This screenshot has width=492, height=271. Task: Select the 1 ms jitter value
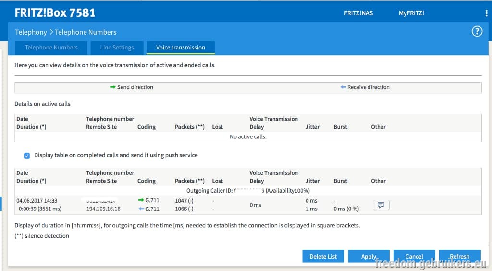click(x=311, y=209)
